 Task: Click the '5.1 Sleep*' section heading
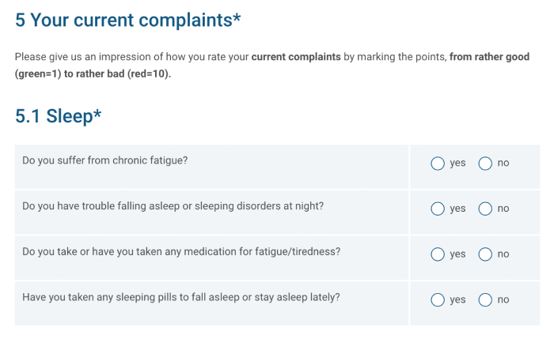[x=59, y=116]
